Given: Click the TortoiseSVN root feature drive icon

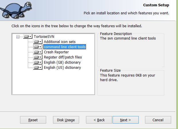Looking at the screenshot, I should (28, 37).
